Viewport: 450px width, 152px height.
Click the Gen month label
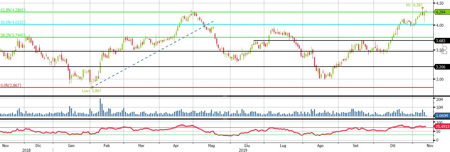pyautogui.click(x=71, y=145)
